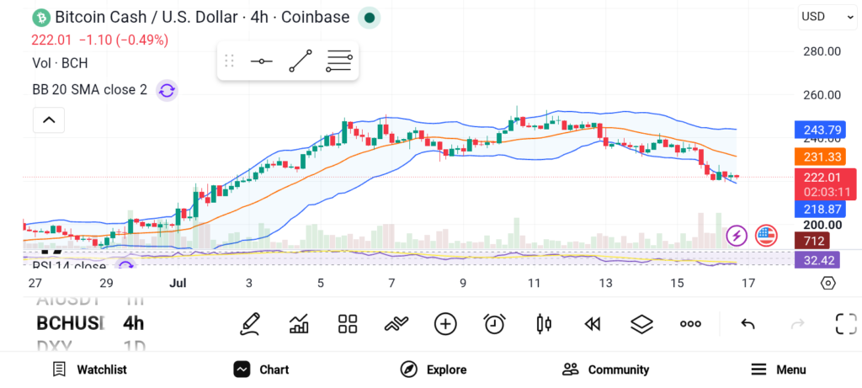This screenshot has height=388, width=862.
Task: Click the 222.01 −1.10 (−0.49%) price change text
Action: point(100,40)
